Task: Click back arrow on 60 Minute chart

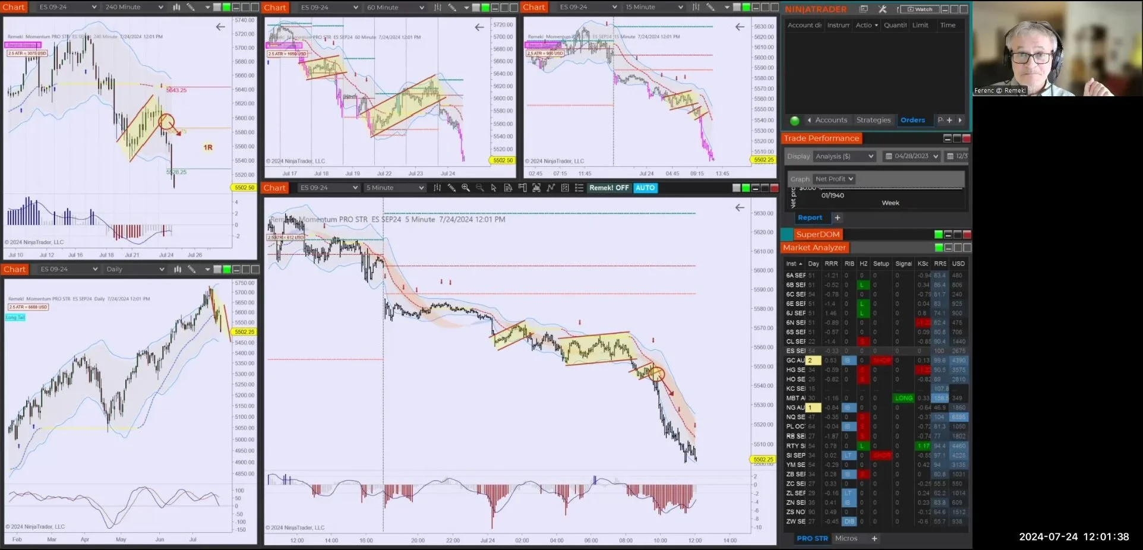Action: 479,27
